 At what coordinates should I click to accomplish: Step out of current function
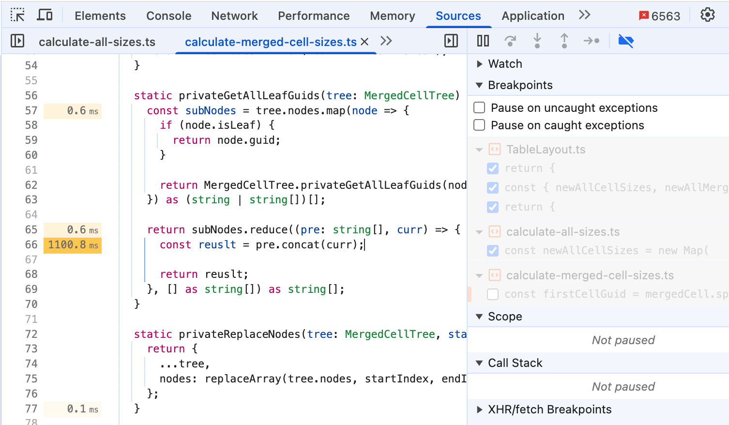(564, 41)
